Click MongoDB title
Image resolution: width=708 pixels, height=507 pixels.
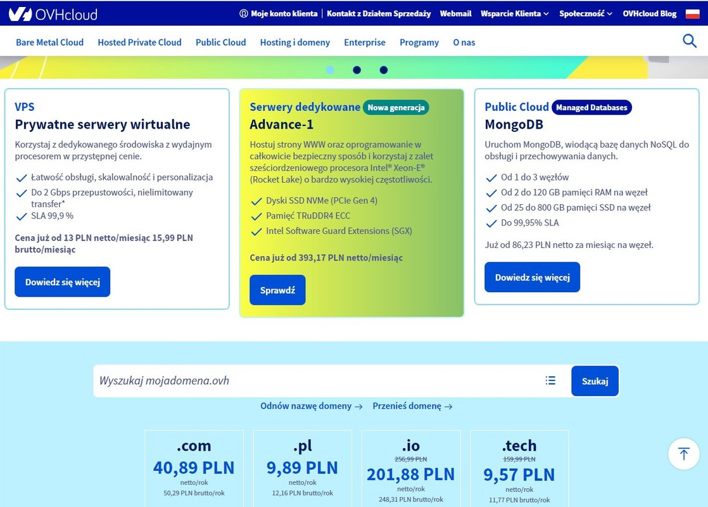coord(514,124)
